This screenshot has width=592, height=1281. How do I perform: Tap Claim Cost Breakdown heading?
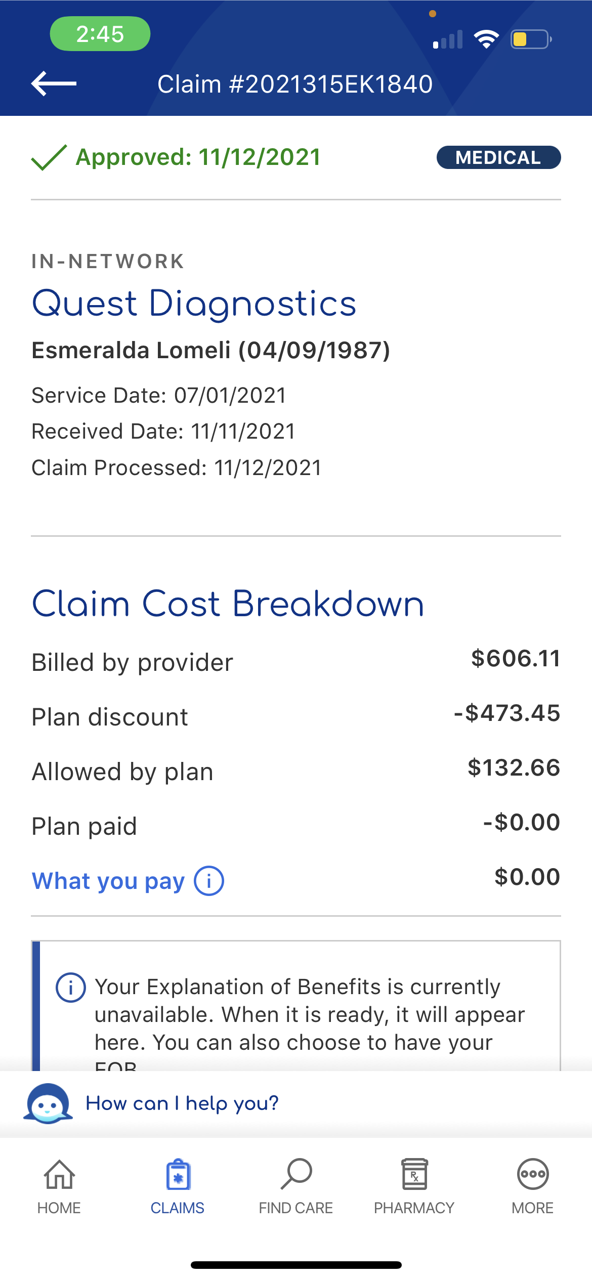[x=228, y=604]
